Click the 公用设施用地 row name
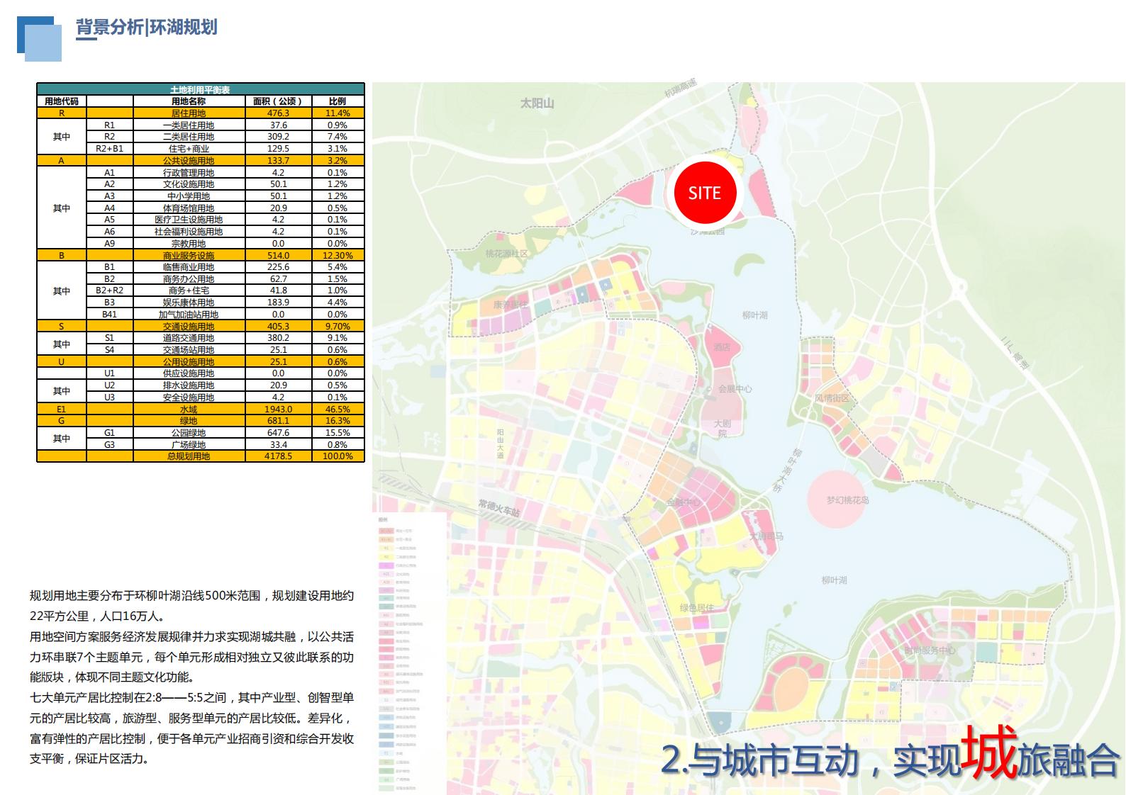The width and height of the screenshot is (1126, 795). pyautogui.click(x=189, y=362)
